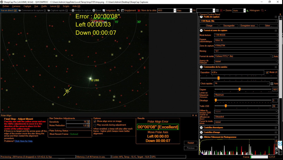Click the Sauvegarder button
The width and height of the screenshot is (283, 160).
[x=229, y=26]
